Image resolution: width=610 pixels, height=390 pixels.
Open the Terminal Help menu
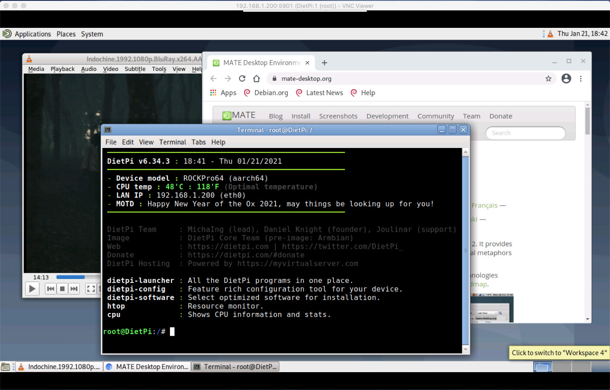point(218,142)
